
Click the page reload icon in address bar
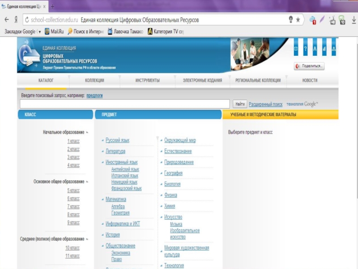27,20
